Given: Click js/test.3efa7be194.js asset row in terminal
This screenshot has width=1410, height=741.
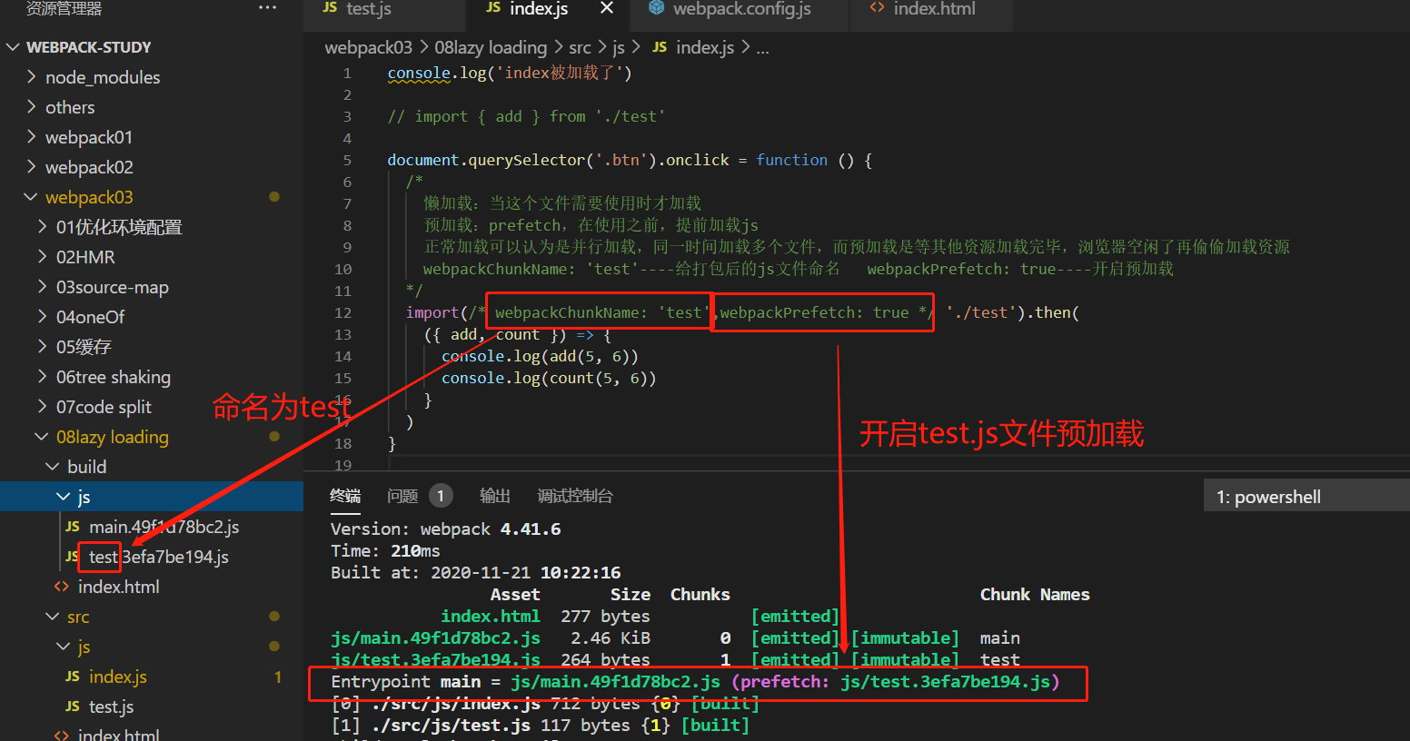Looking at the screenshot, I should pos(435,660).
